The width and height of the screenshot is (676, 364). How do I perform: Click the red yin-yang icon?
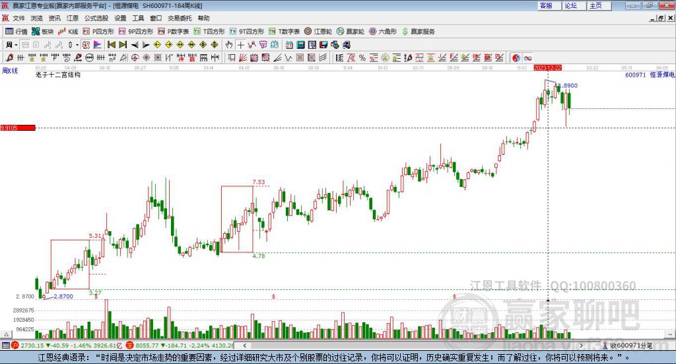(516, 57)
